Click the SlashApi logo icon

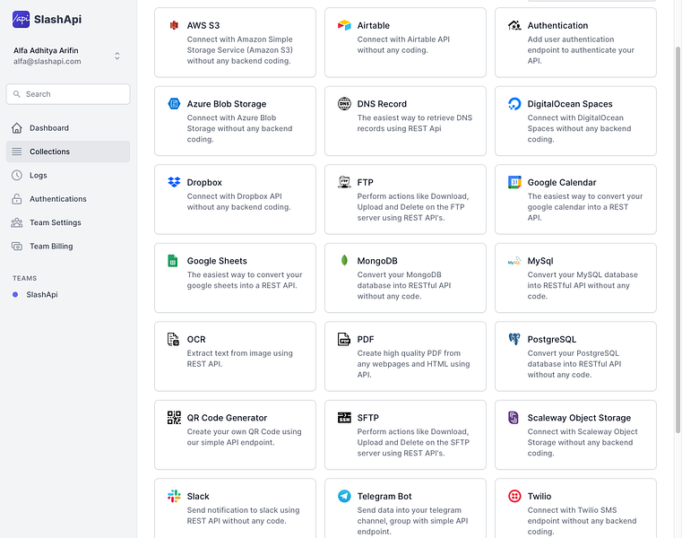point(21,19)
